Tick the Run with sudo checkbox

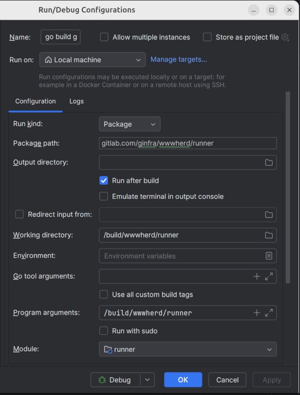tap(104, 331)
